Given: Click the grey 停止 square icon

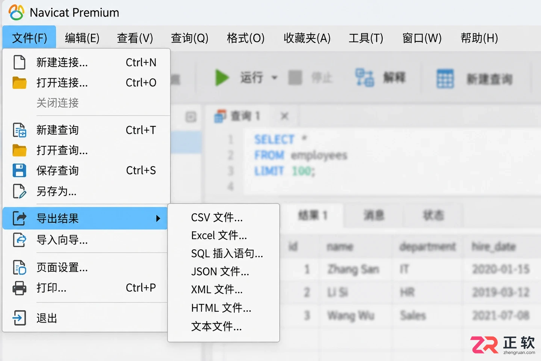Looking at the screenshot, I should tap(295, 78).
